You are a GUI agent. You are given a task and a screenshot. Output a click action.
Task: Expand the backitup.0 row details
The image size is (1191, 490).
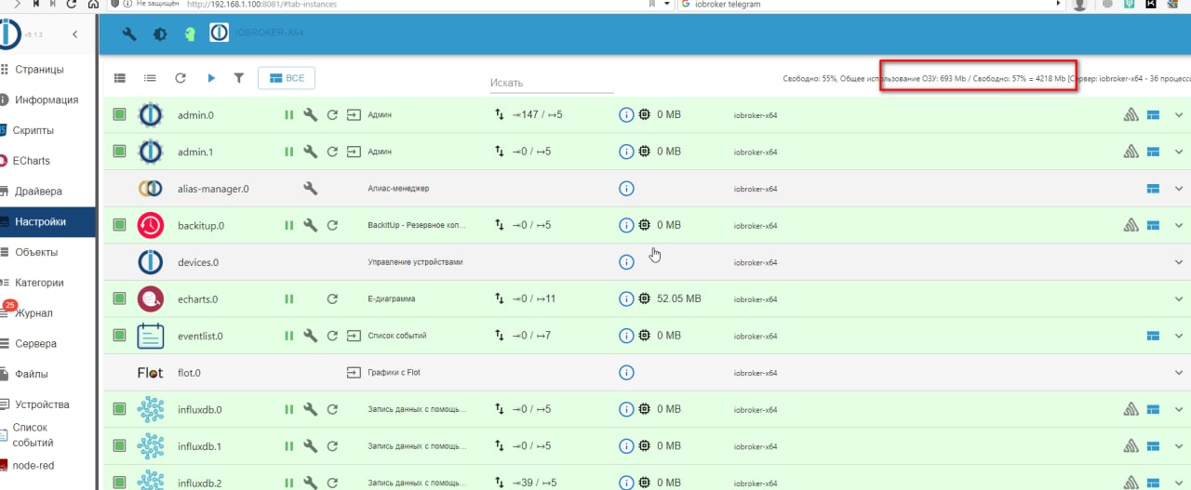click(1179, 225)
